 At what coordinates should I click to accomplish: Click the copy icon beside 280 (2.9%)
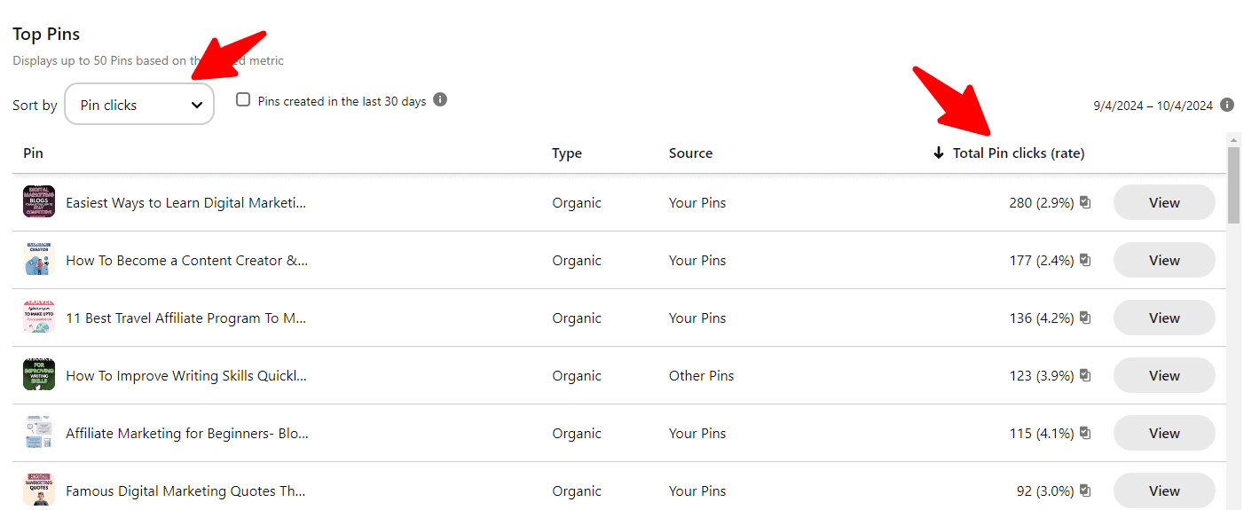pos(1085,203)
